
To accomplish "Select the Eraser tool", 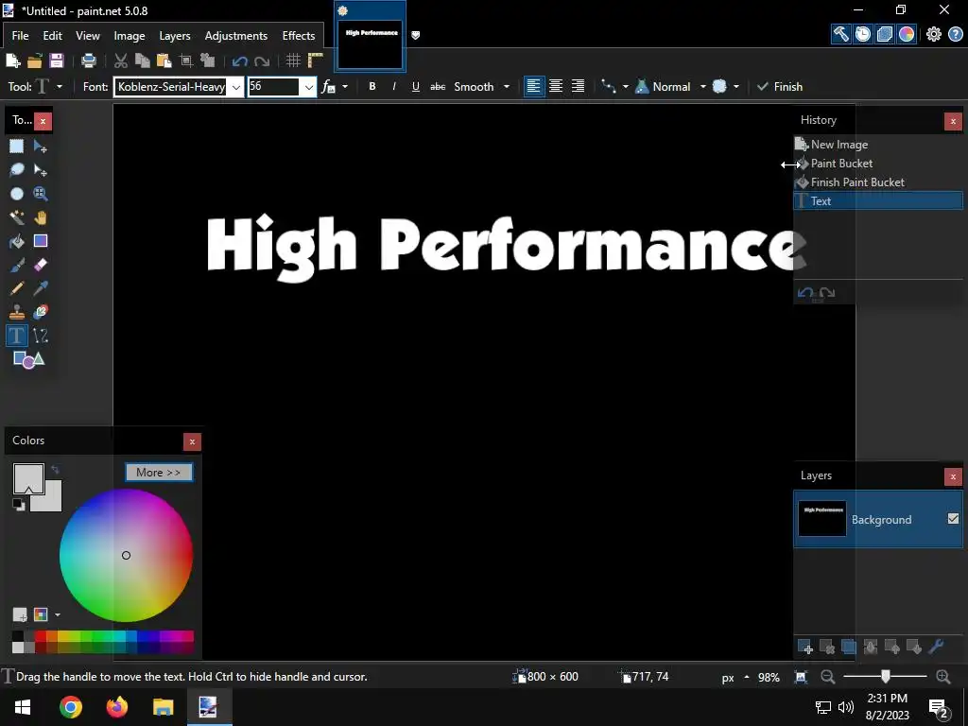I will (x=40, y=265).
